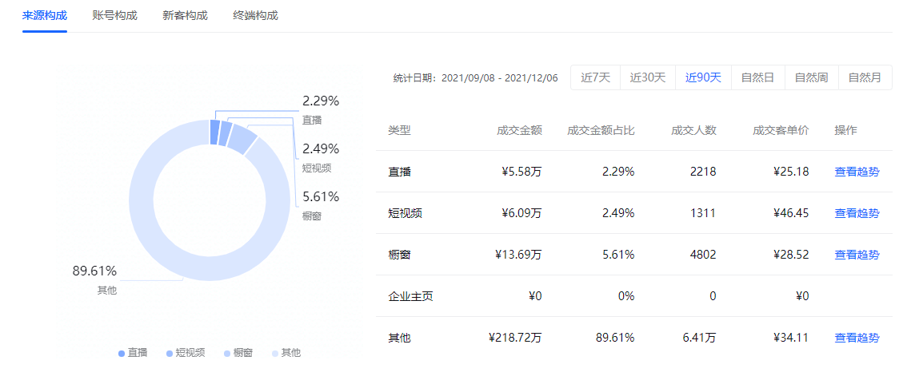Click the 短视频 row label in table
907x380 pixels.
(x=405, y=213)
